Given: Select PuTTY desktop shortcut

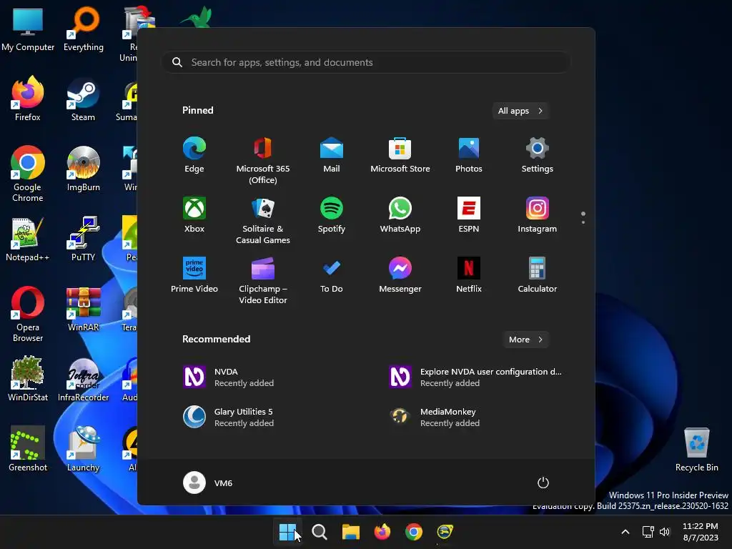Looking at the screenshot, I should coord(83,239).
